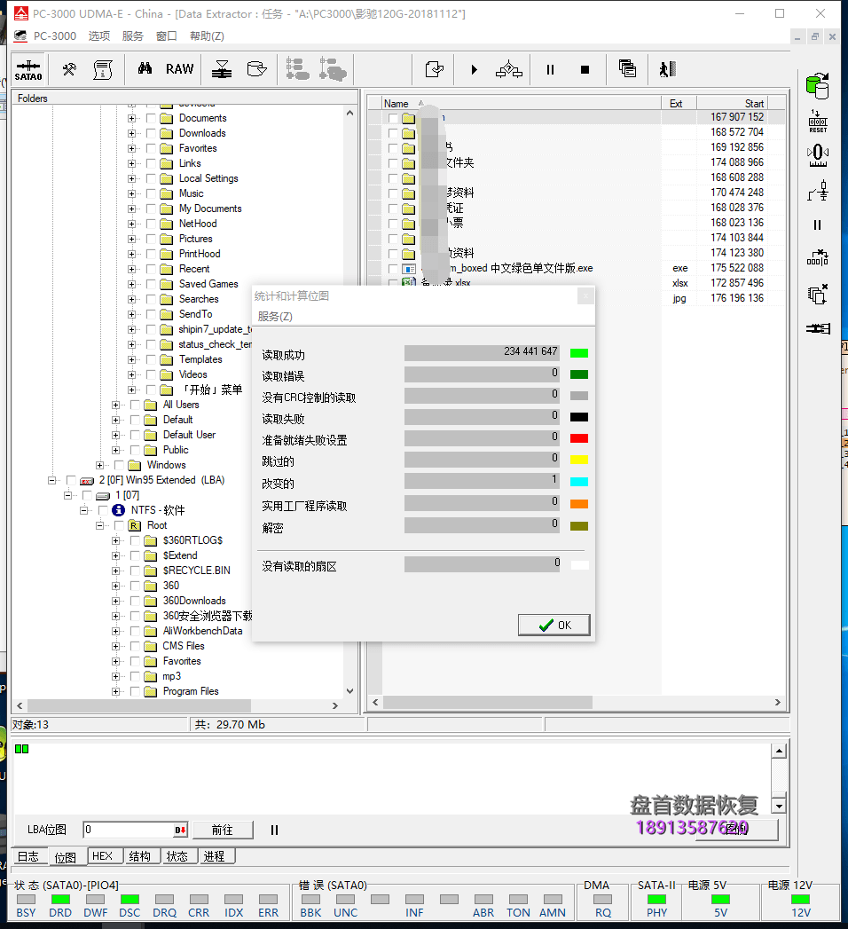Click the cyan 改变的 color swatch
This screenshot has width=848, height=929.
(579, 482)
